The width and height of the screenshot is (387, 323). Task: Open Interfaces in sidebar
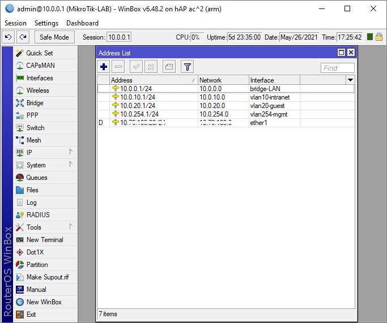pyautogui.click(x=45, y=78)
